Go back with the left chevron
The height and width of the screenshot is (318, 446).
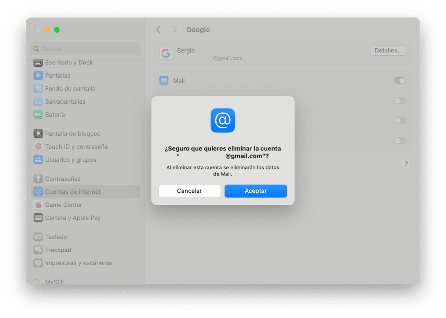(158, 30)
